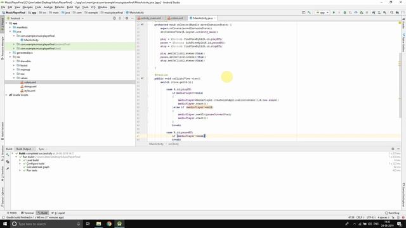Click the editor vertical scrollbar
This screenshot has width=406, height=228.
(400, 85)
